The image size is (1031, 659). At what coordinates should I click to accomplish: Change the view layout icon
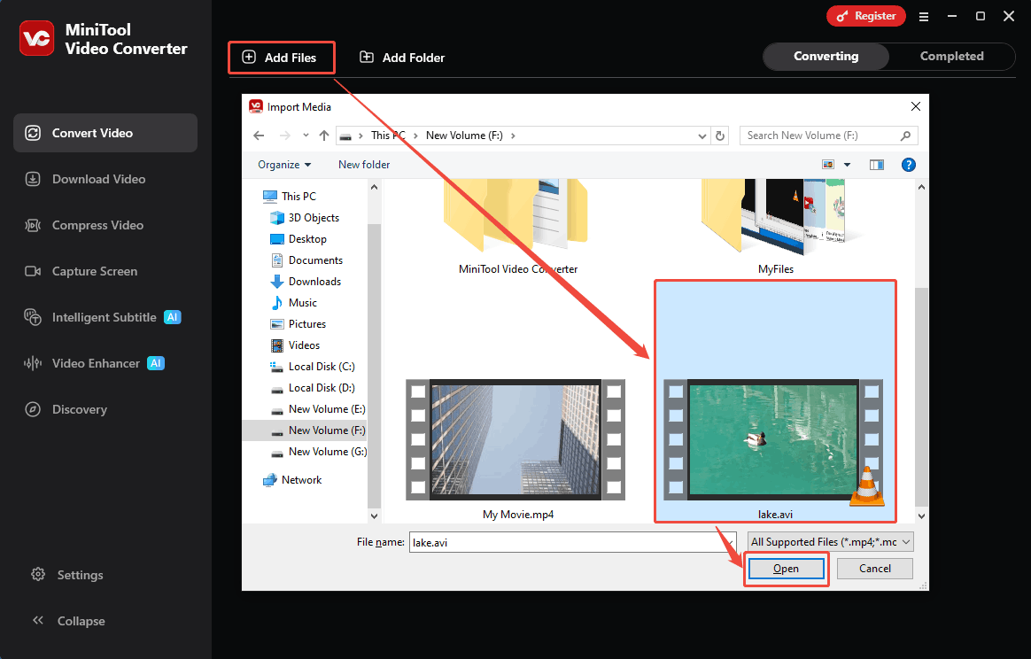[x=828, y=165]
